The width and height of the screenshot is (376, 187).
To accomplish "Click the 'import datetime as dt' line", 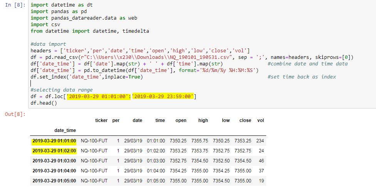I will click(62, 5).
